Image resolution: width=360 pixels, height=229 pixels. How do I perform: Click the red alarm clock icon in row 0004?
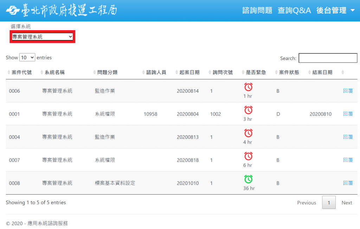248,133
